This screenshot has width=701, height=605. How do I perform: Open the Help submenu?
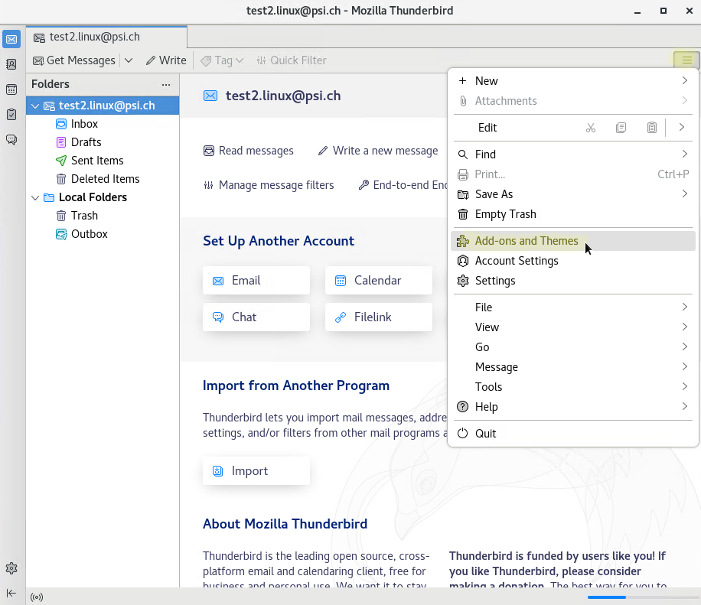[573, 407]
